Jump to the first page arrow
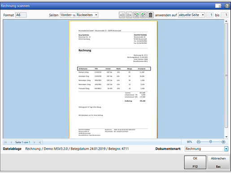Viewport: 231px width, 173px height. 5,142
